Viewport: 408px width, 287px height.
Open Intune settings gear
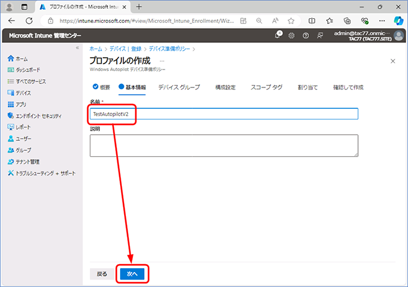291,36
